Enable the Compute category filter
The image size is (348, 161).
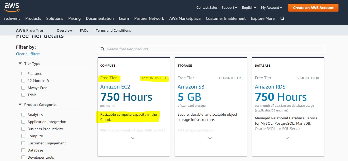(23, 136)
